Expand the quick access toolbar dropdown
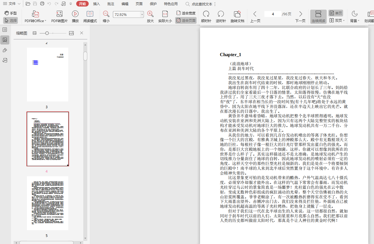The image size is (374, 244). tap(71, 4)
